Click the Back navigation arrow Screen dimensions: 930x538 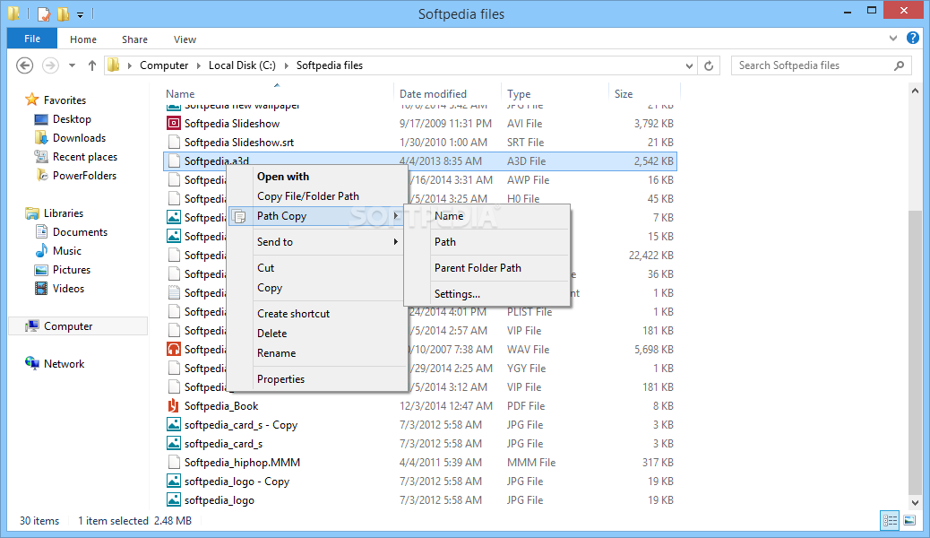pos(25,65)
